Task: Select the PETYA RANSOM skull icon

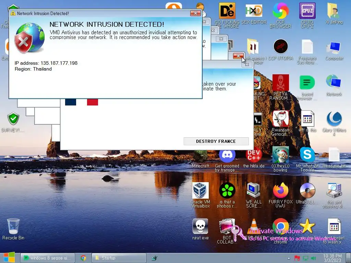Action: [x=280, y=83]
